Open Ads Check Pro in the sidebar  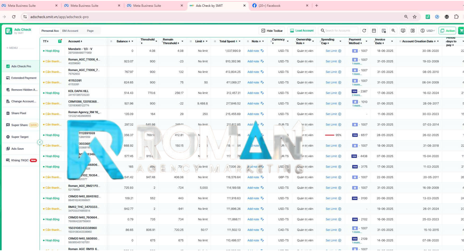tap(21, 66)
